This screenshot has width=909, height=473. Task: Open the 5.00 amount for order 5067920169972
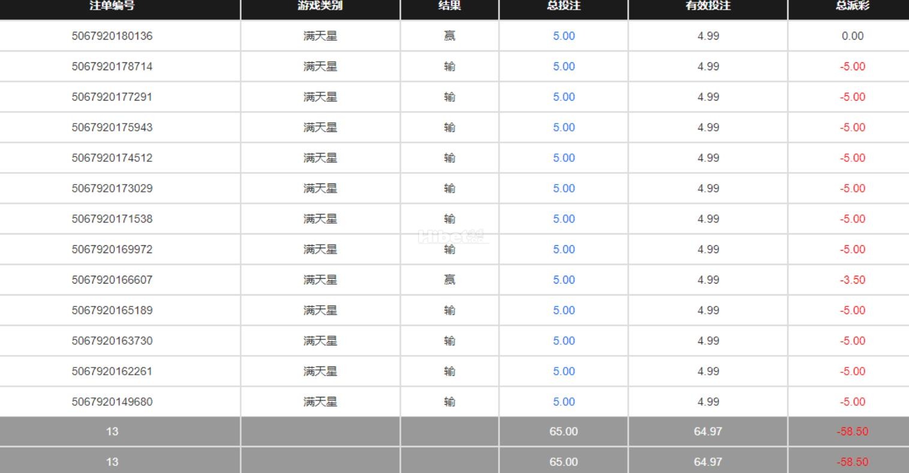pos(564,249)
